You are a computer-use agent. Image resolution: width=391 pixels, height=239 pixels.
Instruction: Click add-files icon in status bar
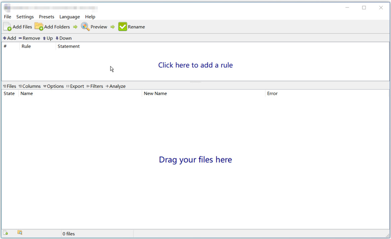point(5,233)
